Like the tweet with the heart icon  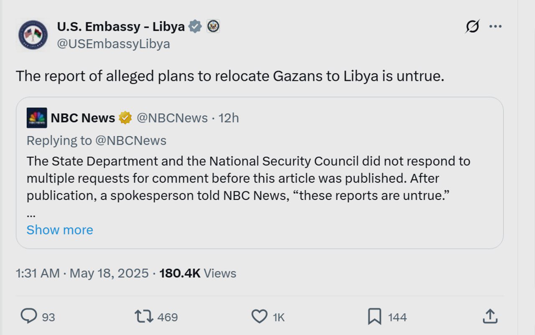pyautogui.click(x=259, y=316)
